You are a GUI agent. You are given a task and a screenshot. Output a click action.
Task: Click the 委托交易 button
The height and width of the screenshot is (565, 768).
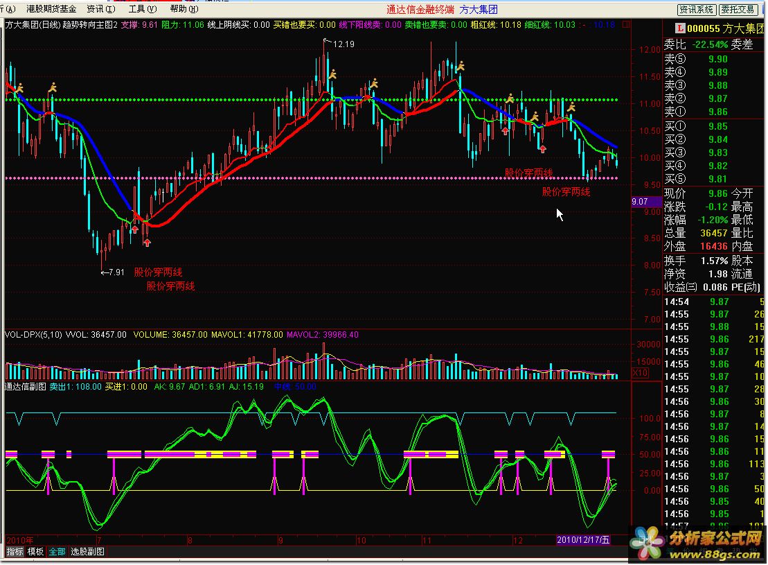click(x=738, y=9)
